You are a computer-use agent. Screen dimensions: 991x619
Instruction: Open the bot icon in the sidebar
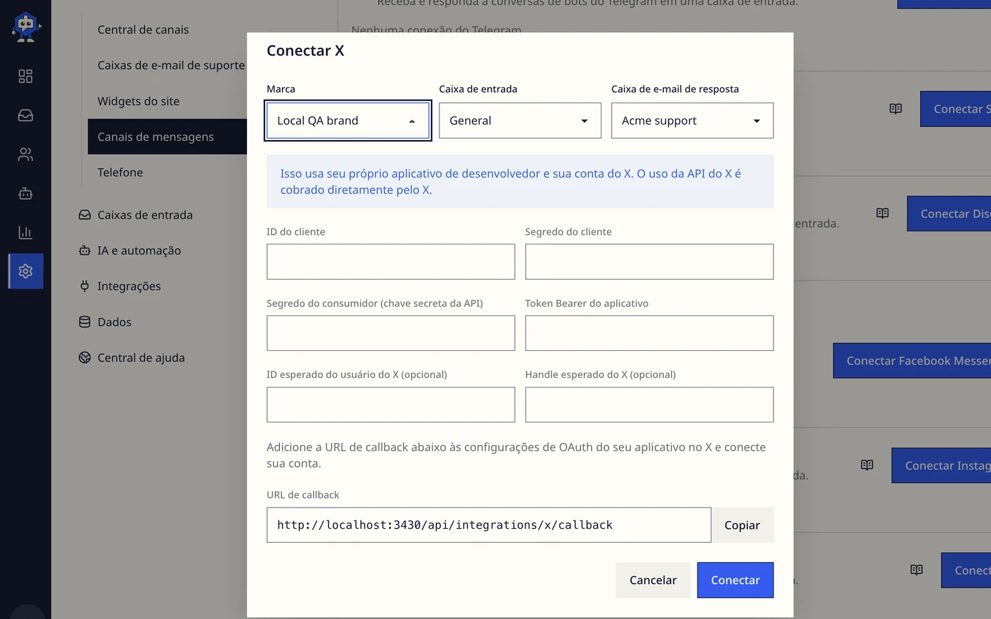[x=26, y=193]
